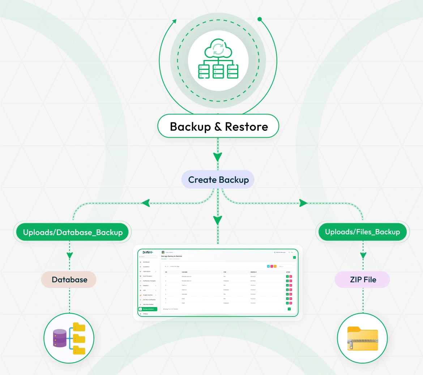Expand the Subscription sidebar menu
This screenshot has height=375, width=423.
click(148, 271)
